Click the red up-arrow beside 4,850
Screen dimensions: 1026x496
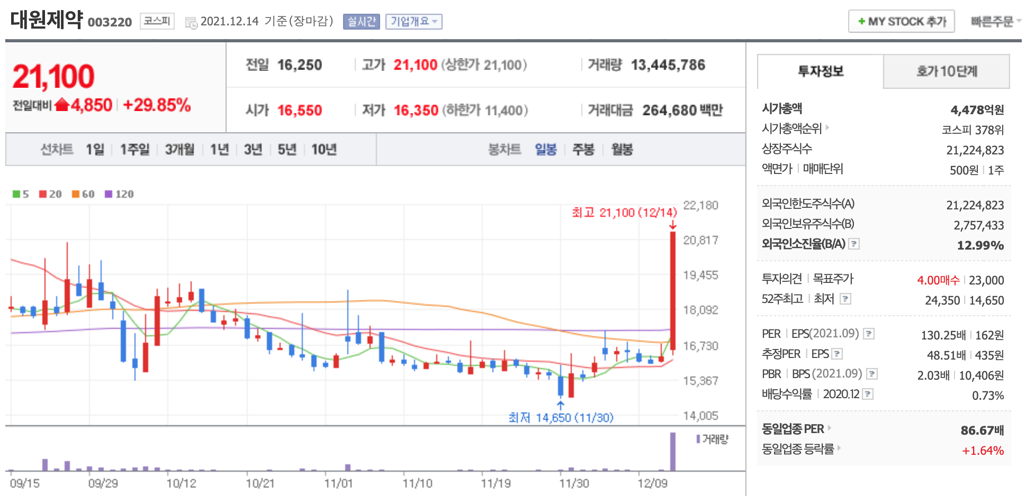pos(62,105)
